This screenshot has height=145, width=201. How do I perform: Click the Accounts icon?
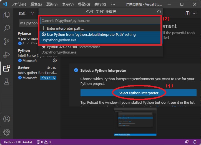point(7,119)
